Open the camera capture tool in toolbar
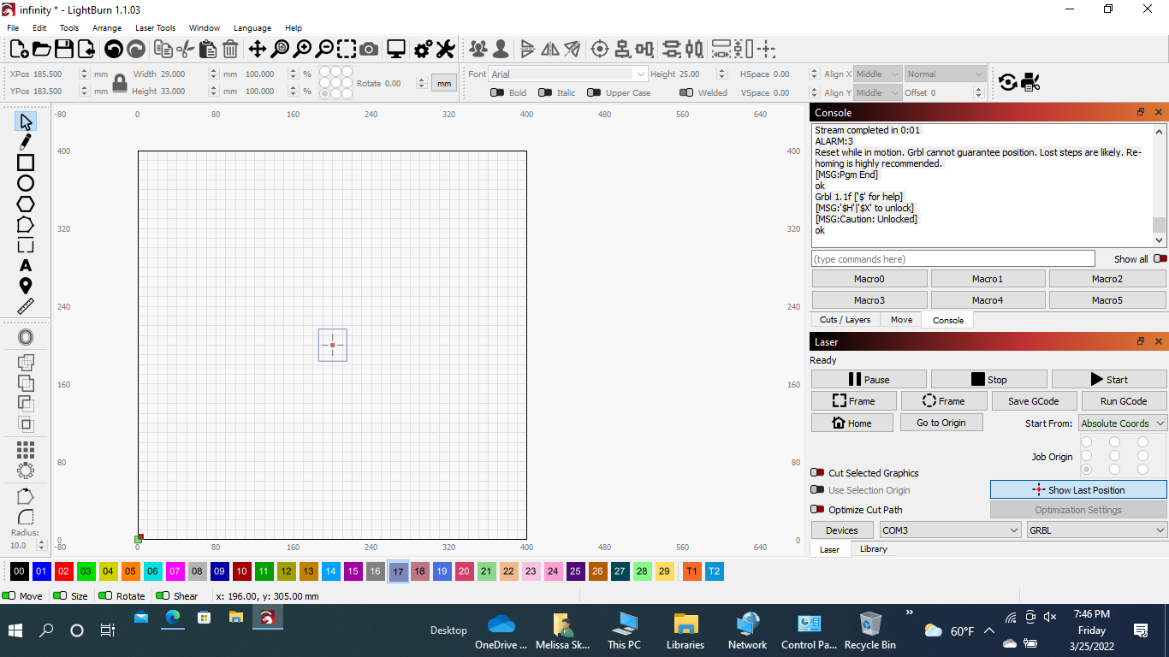The height and width of the screenshot is (657, 1169). (x=369, y=50)
